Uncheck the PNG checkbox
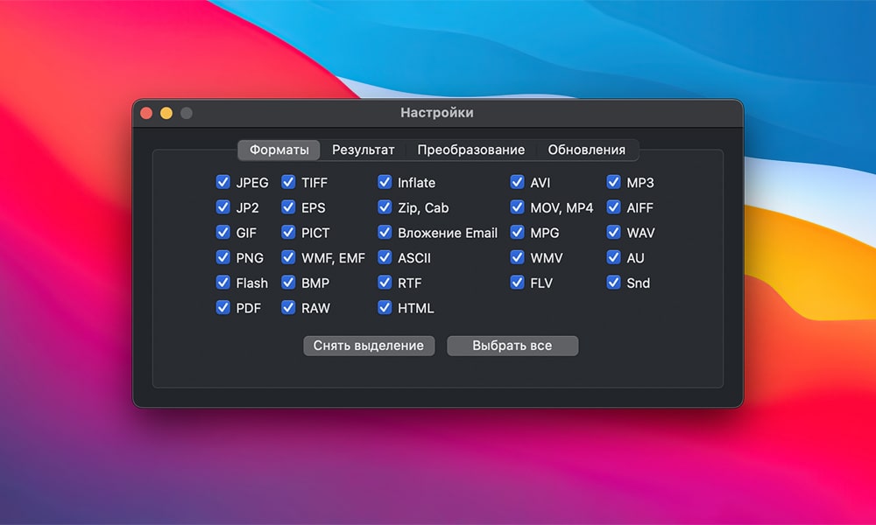 pyautogui.click(x=223, y=258)
